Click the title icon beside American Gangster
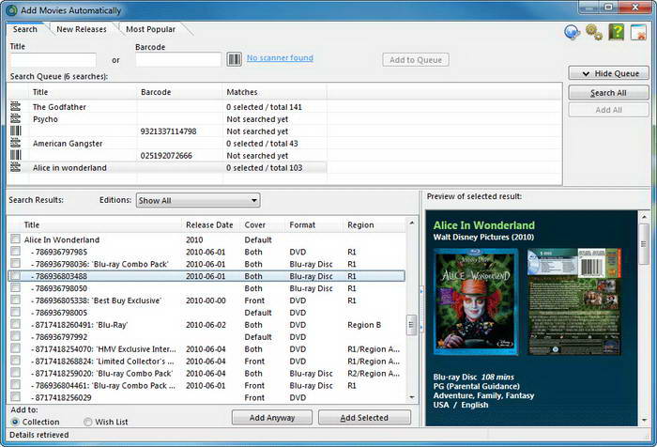 coord(16,143)
